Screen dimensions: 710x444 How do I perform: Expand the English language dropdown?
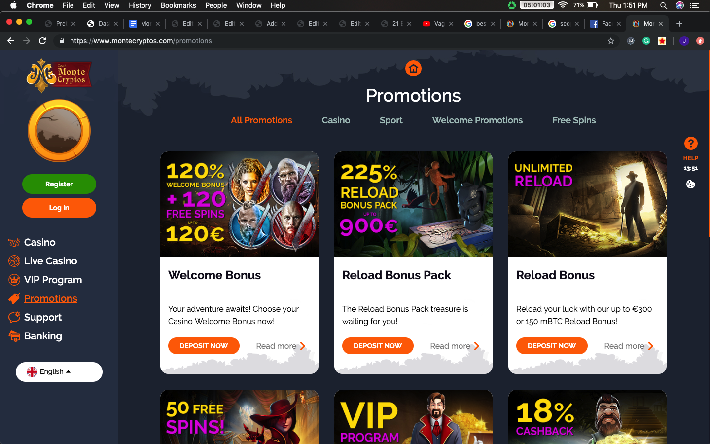(x=59, y=372)
